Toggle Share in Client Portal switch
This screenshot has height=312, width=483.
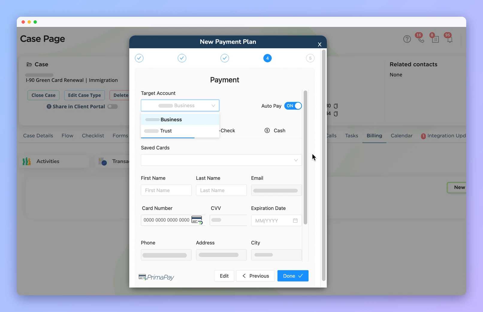(x=113, y=106)
